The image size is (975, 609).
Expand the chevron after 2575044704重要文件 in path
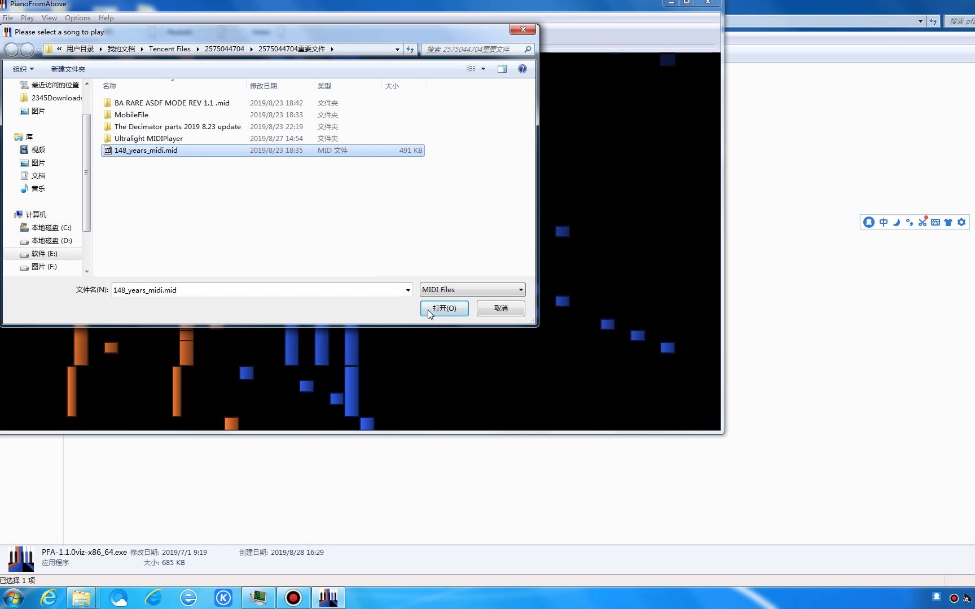pyautogui.click(x=332, y=49)
